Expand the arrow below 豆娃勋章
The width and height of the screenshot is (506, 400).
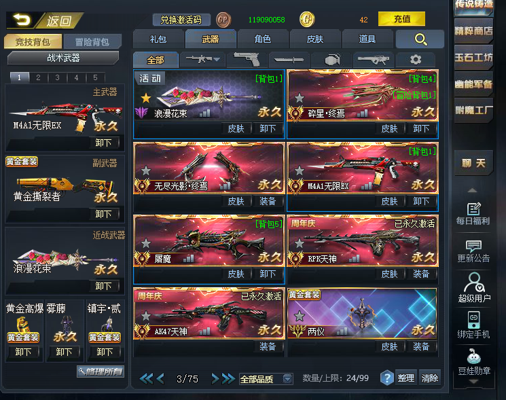473,382
